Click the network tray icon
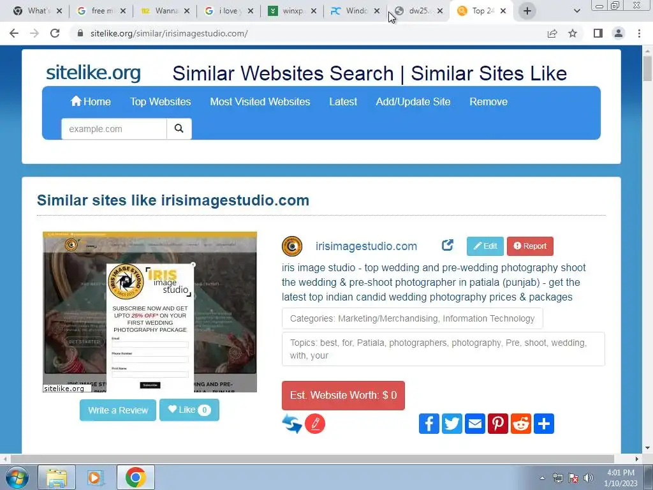The height and width of the screenshot is (490, 653). coord(557,478)
